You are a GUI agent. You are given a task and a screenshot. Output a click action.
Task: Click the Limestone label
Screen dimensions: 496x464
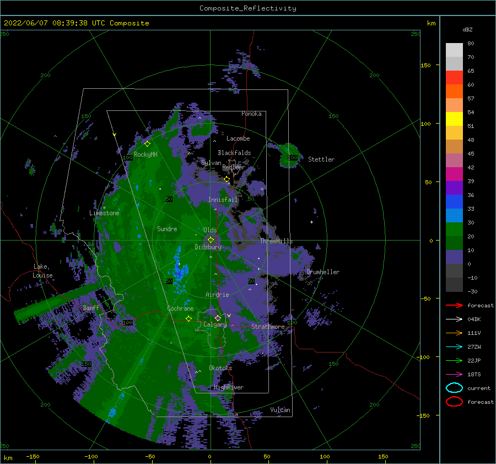click(x=104, y=213)
